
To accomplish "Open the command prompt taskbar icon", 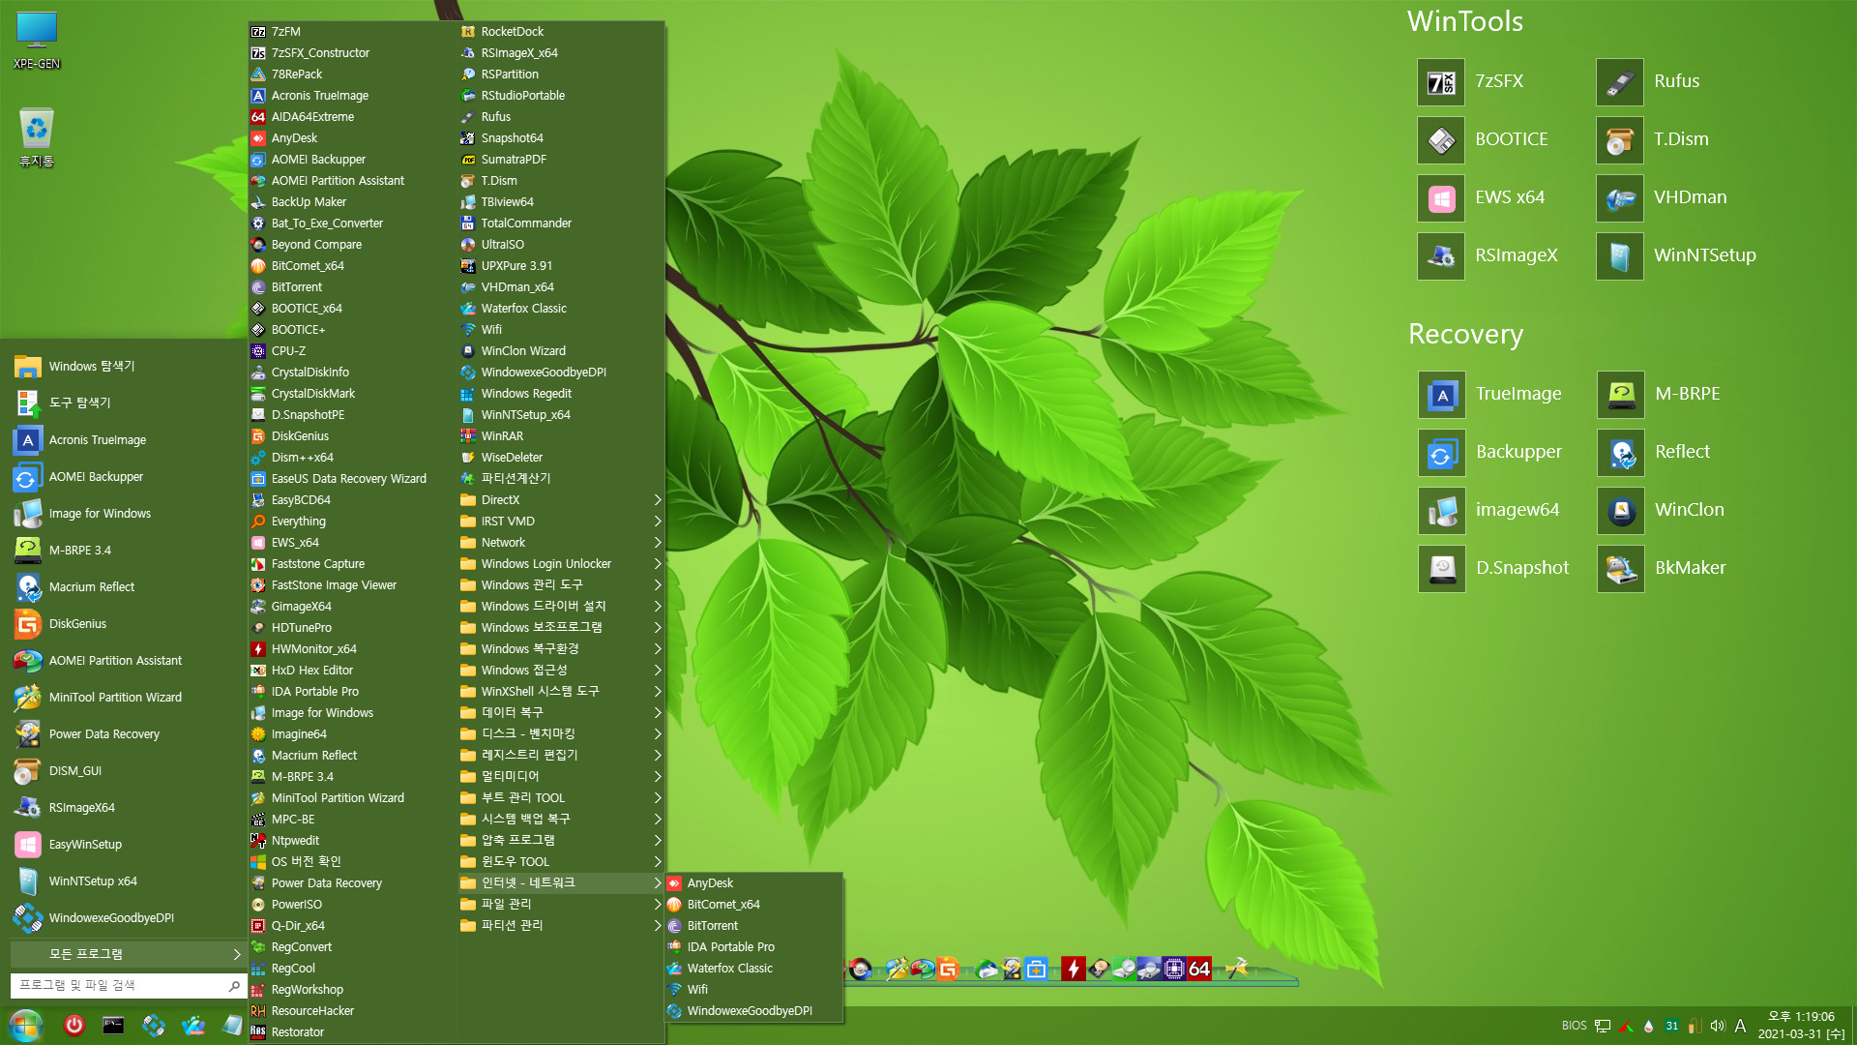I will [113, 1025].
